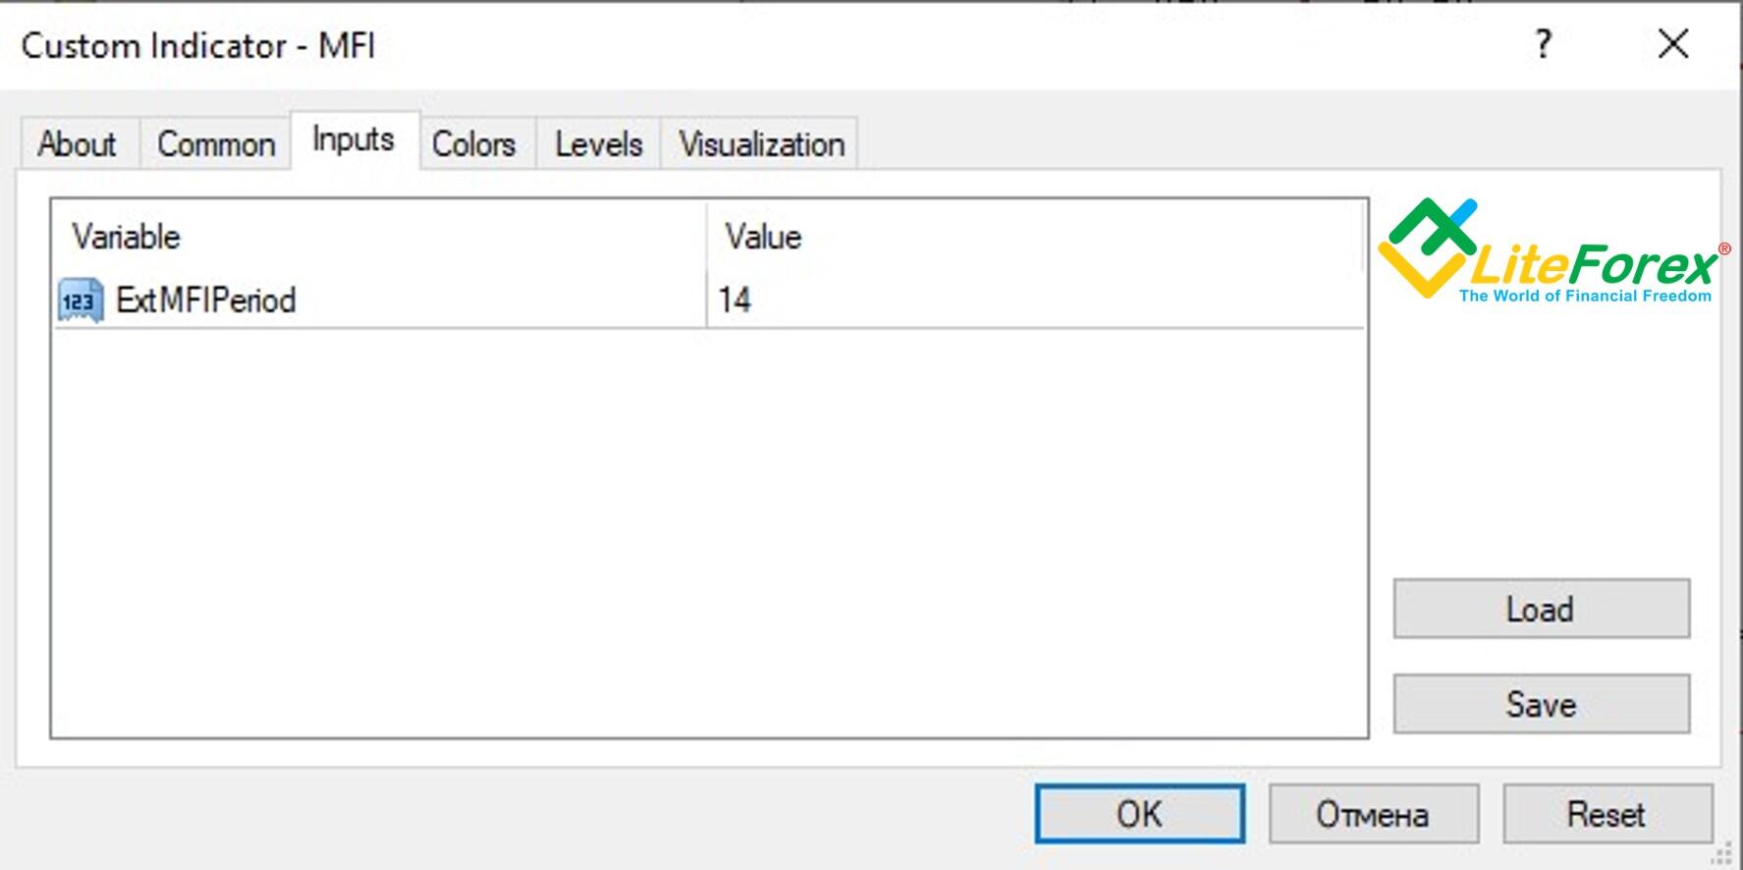
Task: Click the ExtMFIPeriod value field showing 14
Action: [x=1031, y=300]
